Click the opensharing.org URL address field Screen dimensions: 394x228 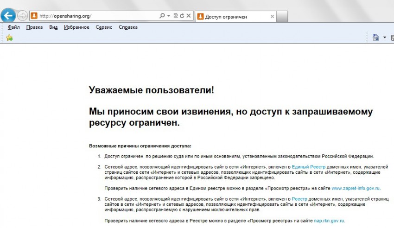93,16
